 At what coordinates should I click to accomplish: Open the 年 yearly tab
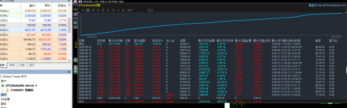point(108,10)
